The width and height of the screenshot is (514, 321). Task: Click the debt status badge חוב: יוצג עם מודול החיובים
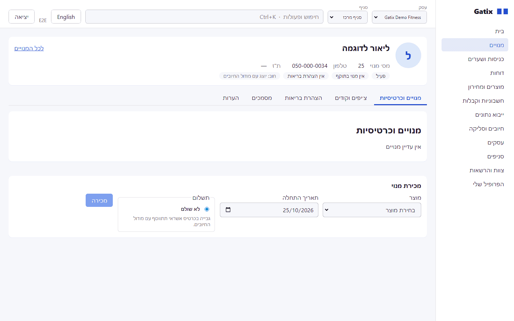(x=250, y=76)
